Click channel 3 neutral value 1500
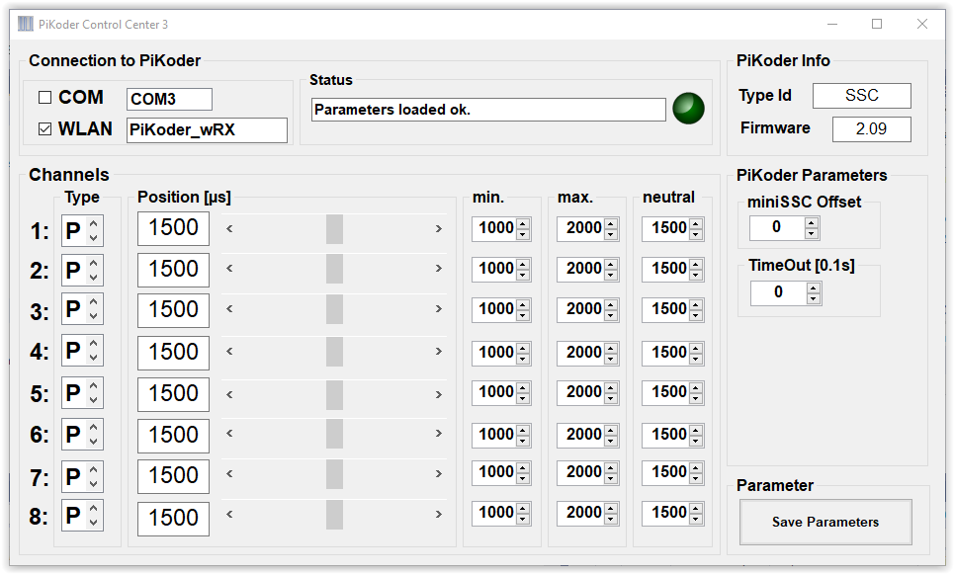 (668, 309)
